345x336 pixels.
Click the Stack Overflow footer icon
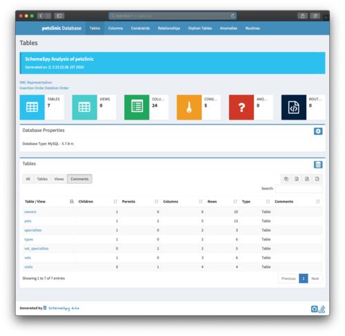coord(322,309)
